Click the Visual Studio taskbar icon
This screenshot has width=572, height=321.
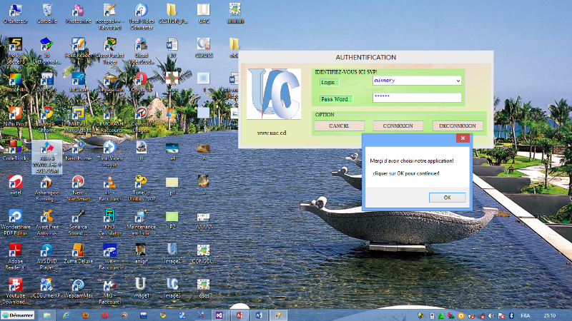tap(219, 315)
